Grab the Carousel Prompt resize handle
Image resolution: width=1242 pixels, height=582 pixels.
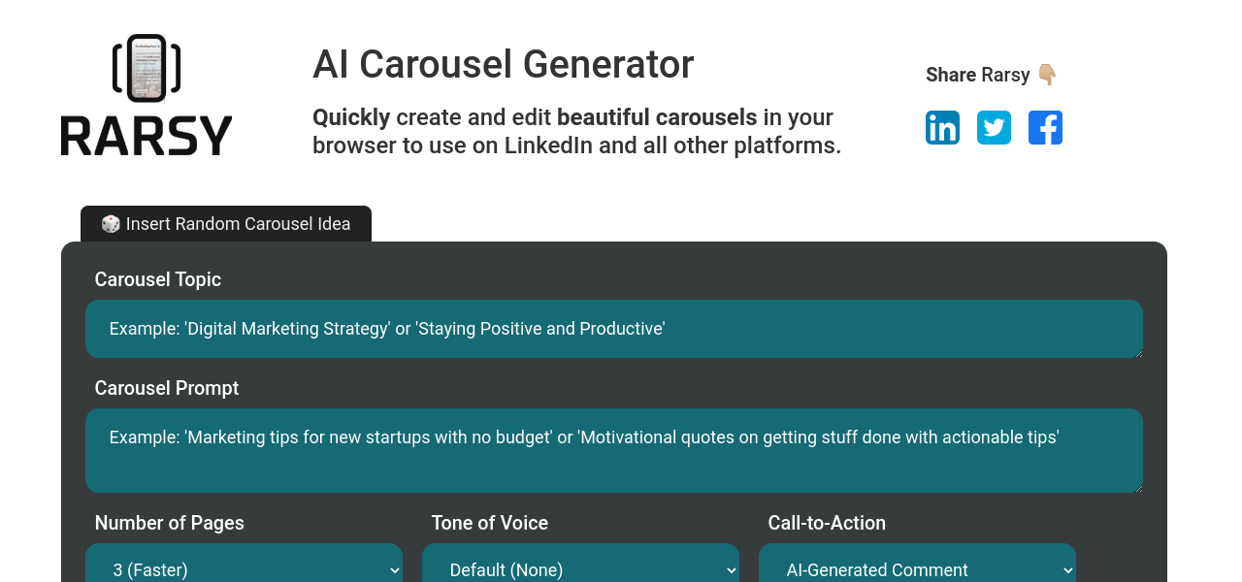pos(1138,488)
